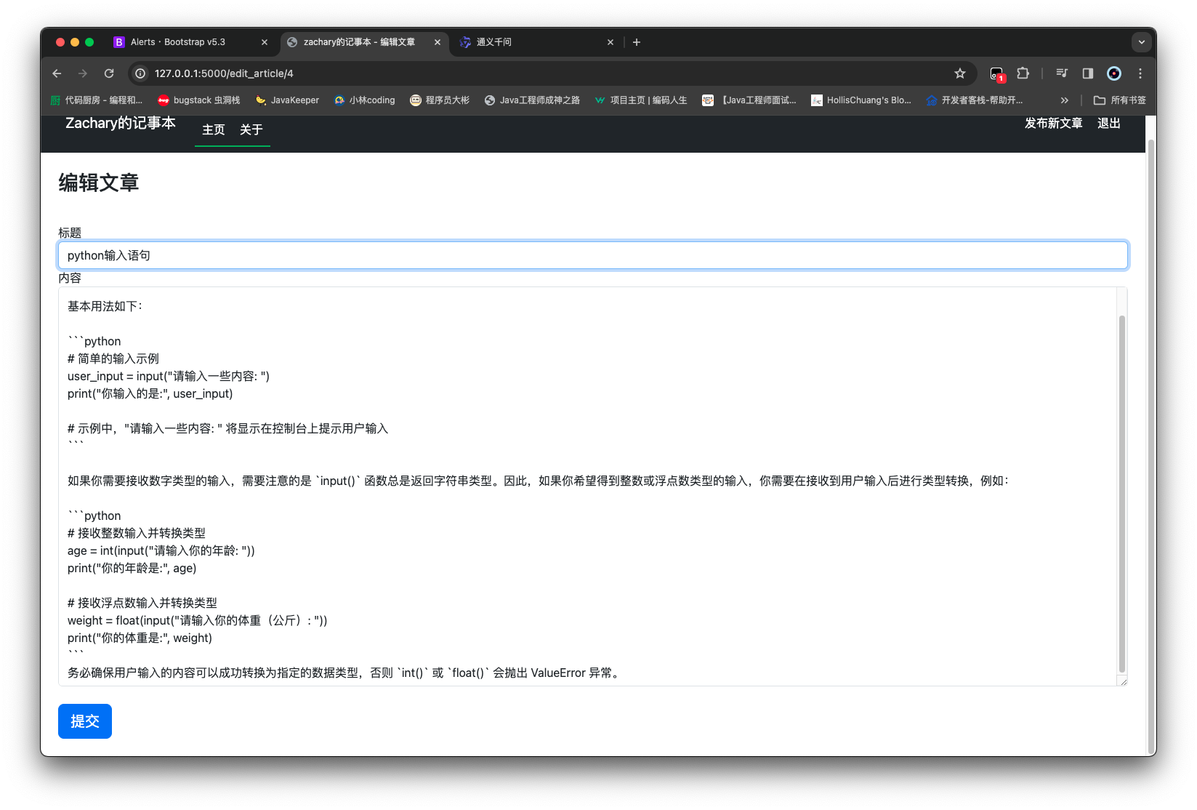Switch to zachary的记事本 - 编辑文章 tab
The image size is (1197, 810).
click(359, 42)
